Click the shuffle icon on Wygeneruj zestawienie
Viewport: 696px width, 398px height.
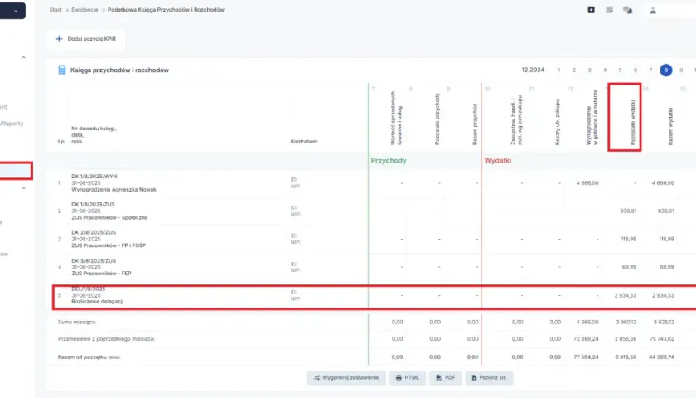317,377
